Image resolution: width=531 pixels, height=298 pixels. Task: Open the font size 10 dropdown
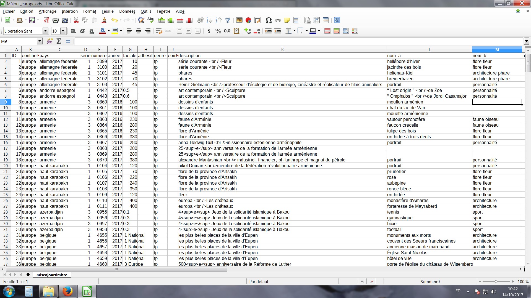tap(63, 31)
